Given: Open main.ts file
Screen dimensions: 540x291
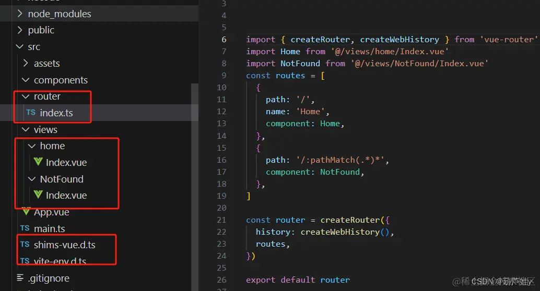Looking at the screenshot, I should 49,228.
